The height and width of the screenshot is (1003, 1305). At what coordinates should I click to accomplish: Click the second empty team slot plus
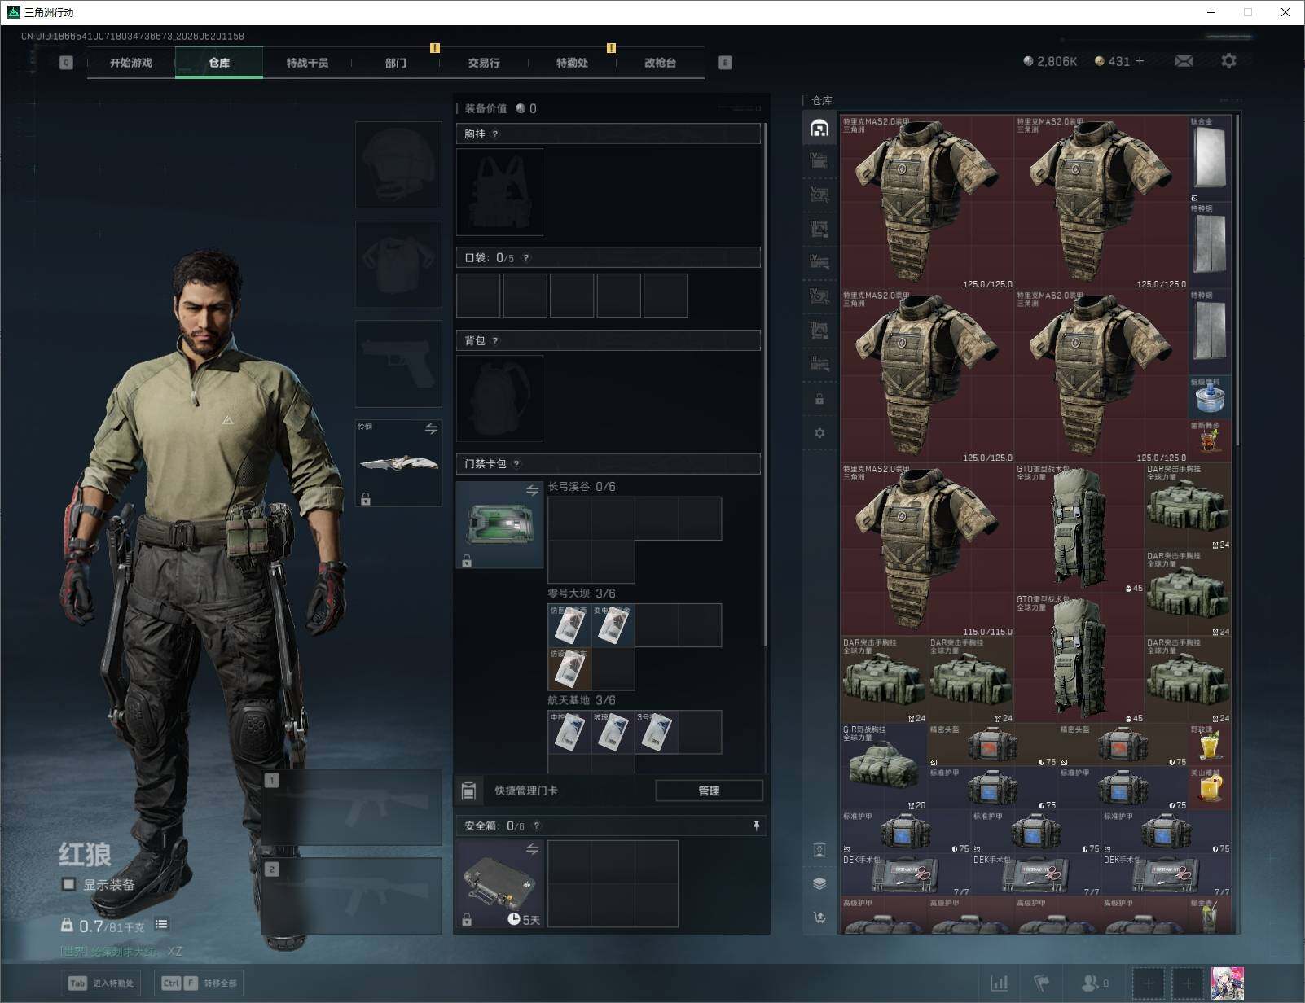coord(1188,983)
